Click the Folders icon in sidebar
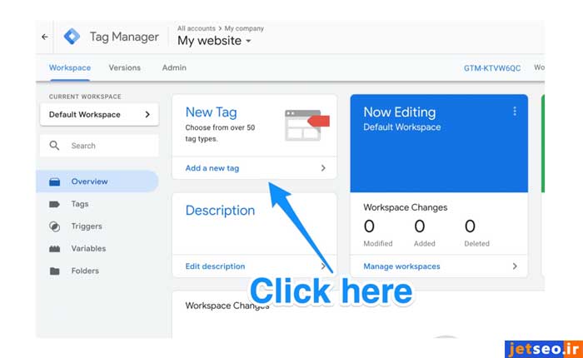Viewport: 583px width, 358px height. [x=55, y=271]
